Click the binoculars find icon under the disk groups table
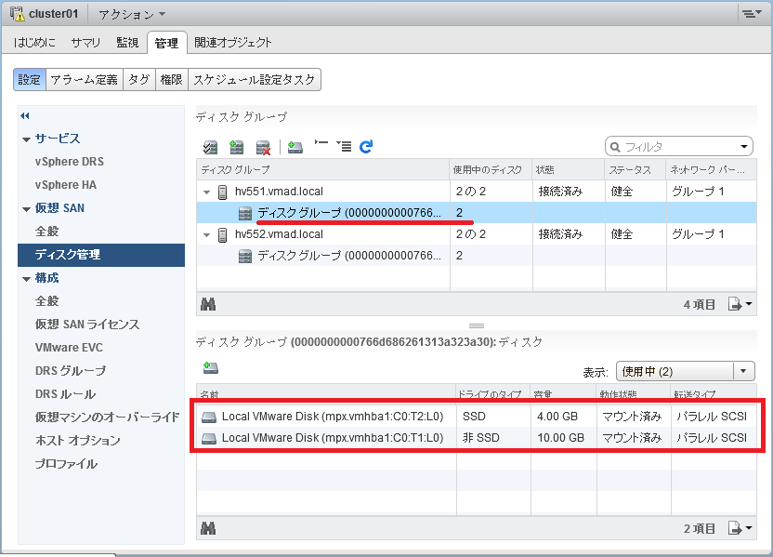Image resolution: width=773 pixels, height=557 pixels. pos(208,304)
